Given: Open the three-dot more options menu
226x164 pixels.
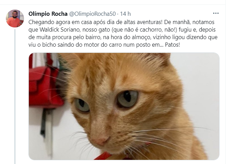Looking at the screenshot, I should [x=216, y=13].
